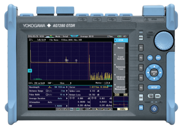The image size is (181, 130).
Task: Click the central ENTER key
Action: (154, 73)
